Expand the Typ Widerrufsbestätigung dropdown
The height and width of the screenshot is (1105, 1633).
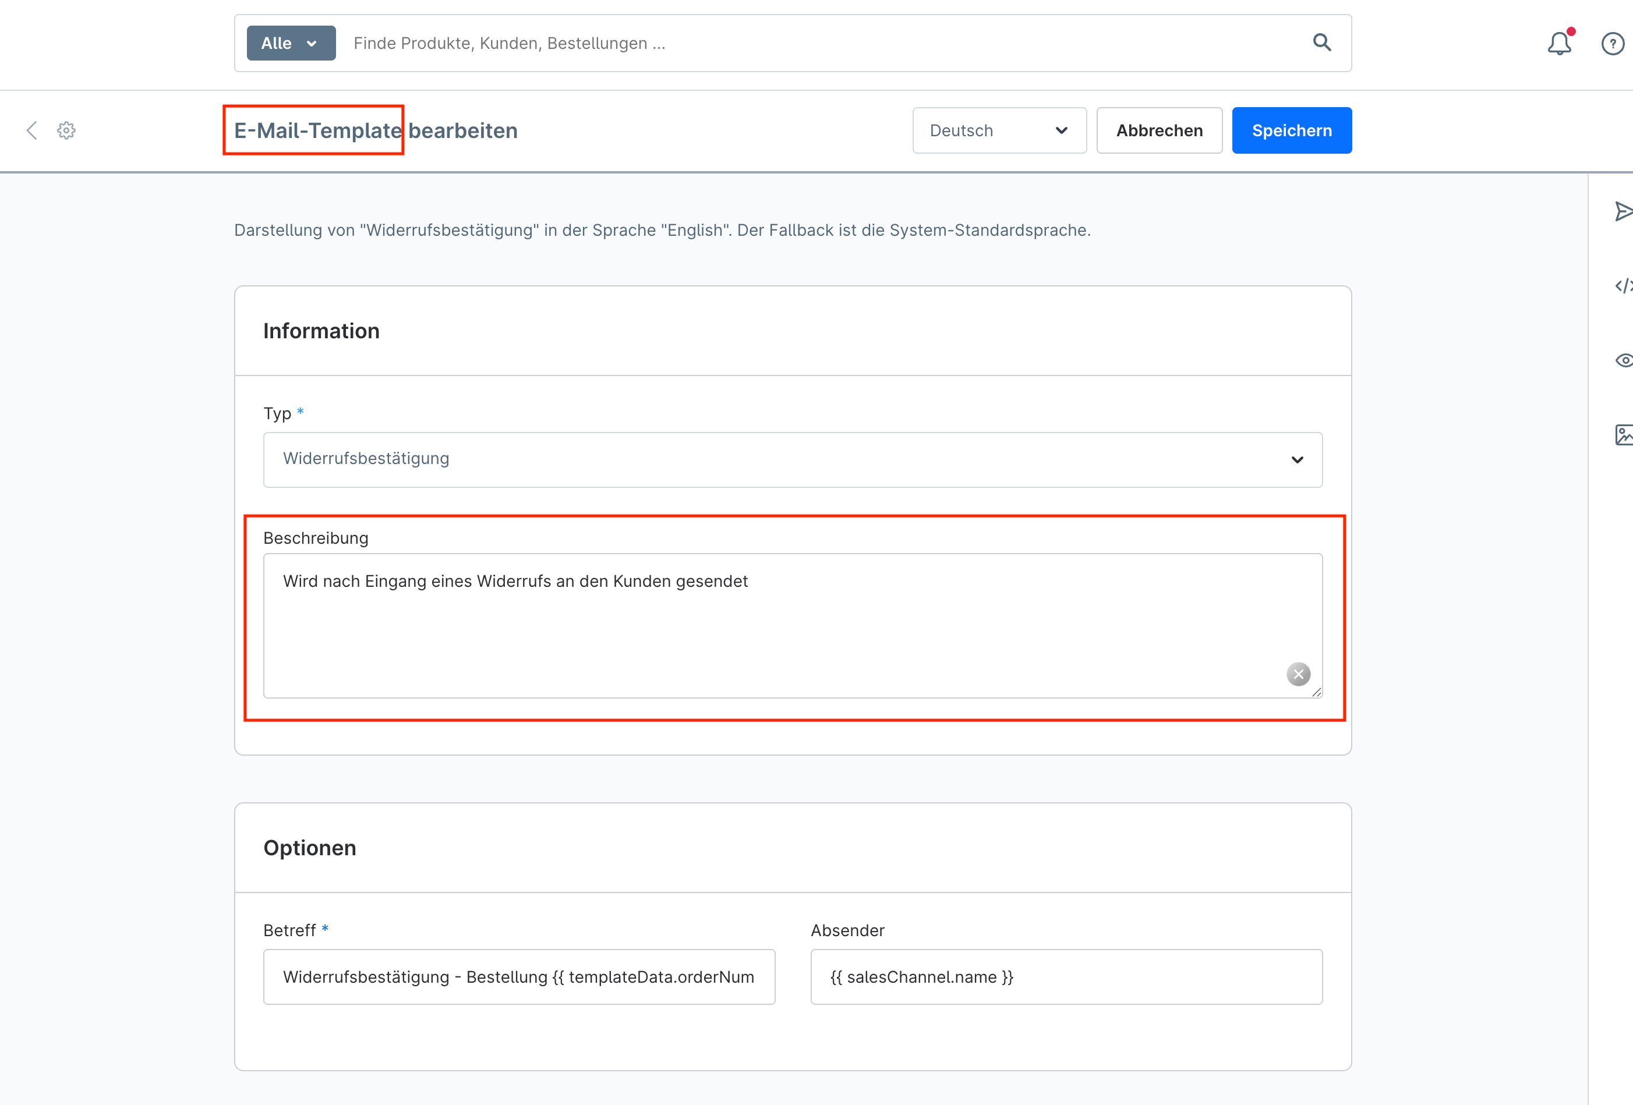(x=792, y=459)
